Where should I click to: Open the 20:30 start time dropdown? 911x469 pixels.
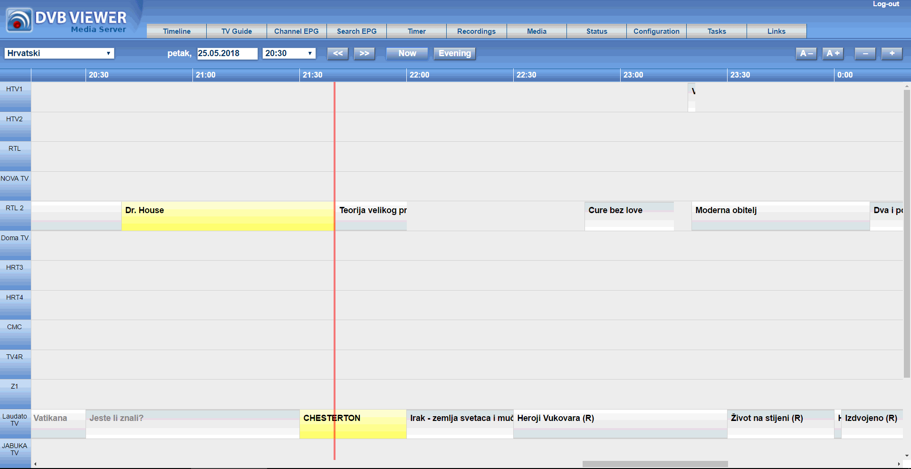pyautogui.click(x=289, y=53)
